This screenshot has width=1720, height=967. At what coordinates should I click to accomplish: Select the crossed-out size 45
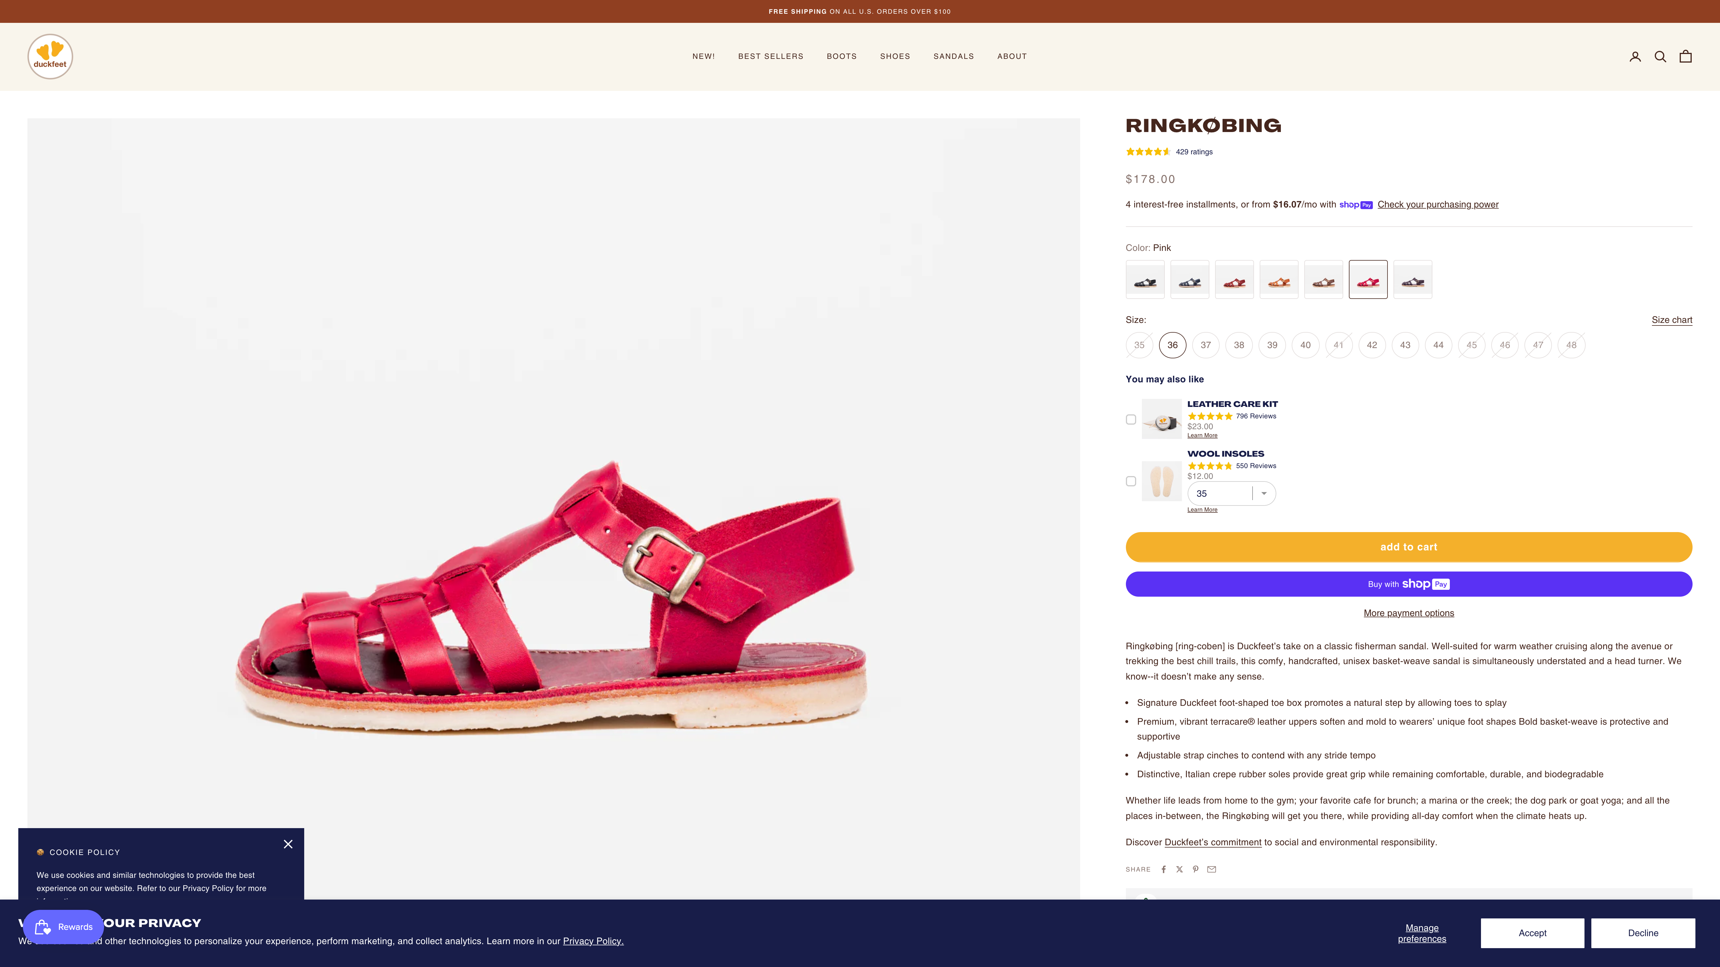click(1472, 345)
